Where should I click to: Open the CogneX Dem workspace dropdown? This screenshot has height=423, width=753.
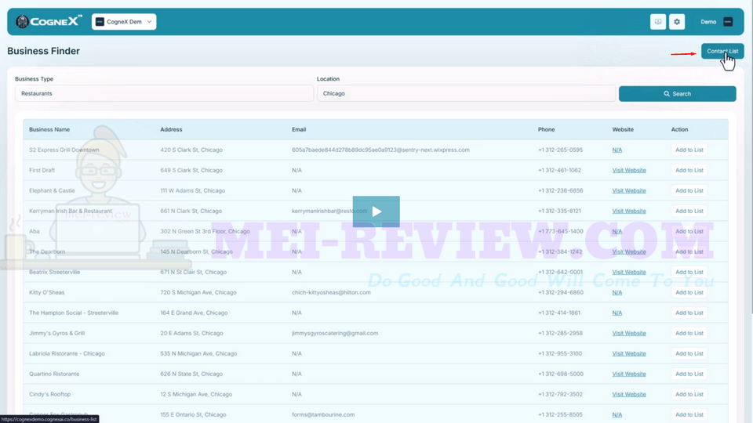pos(124,22)
